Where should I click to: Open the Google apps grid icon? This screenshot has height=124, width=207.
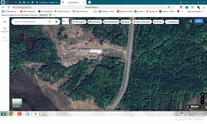191,21
